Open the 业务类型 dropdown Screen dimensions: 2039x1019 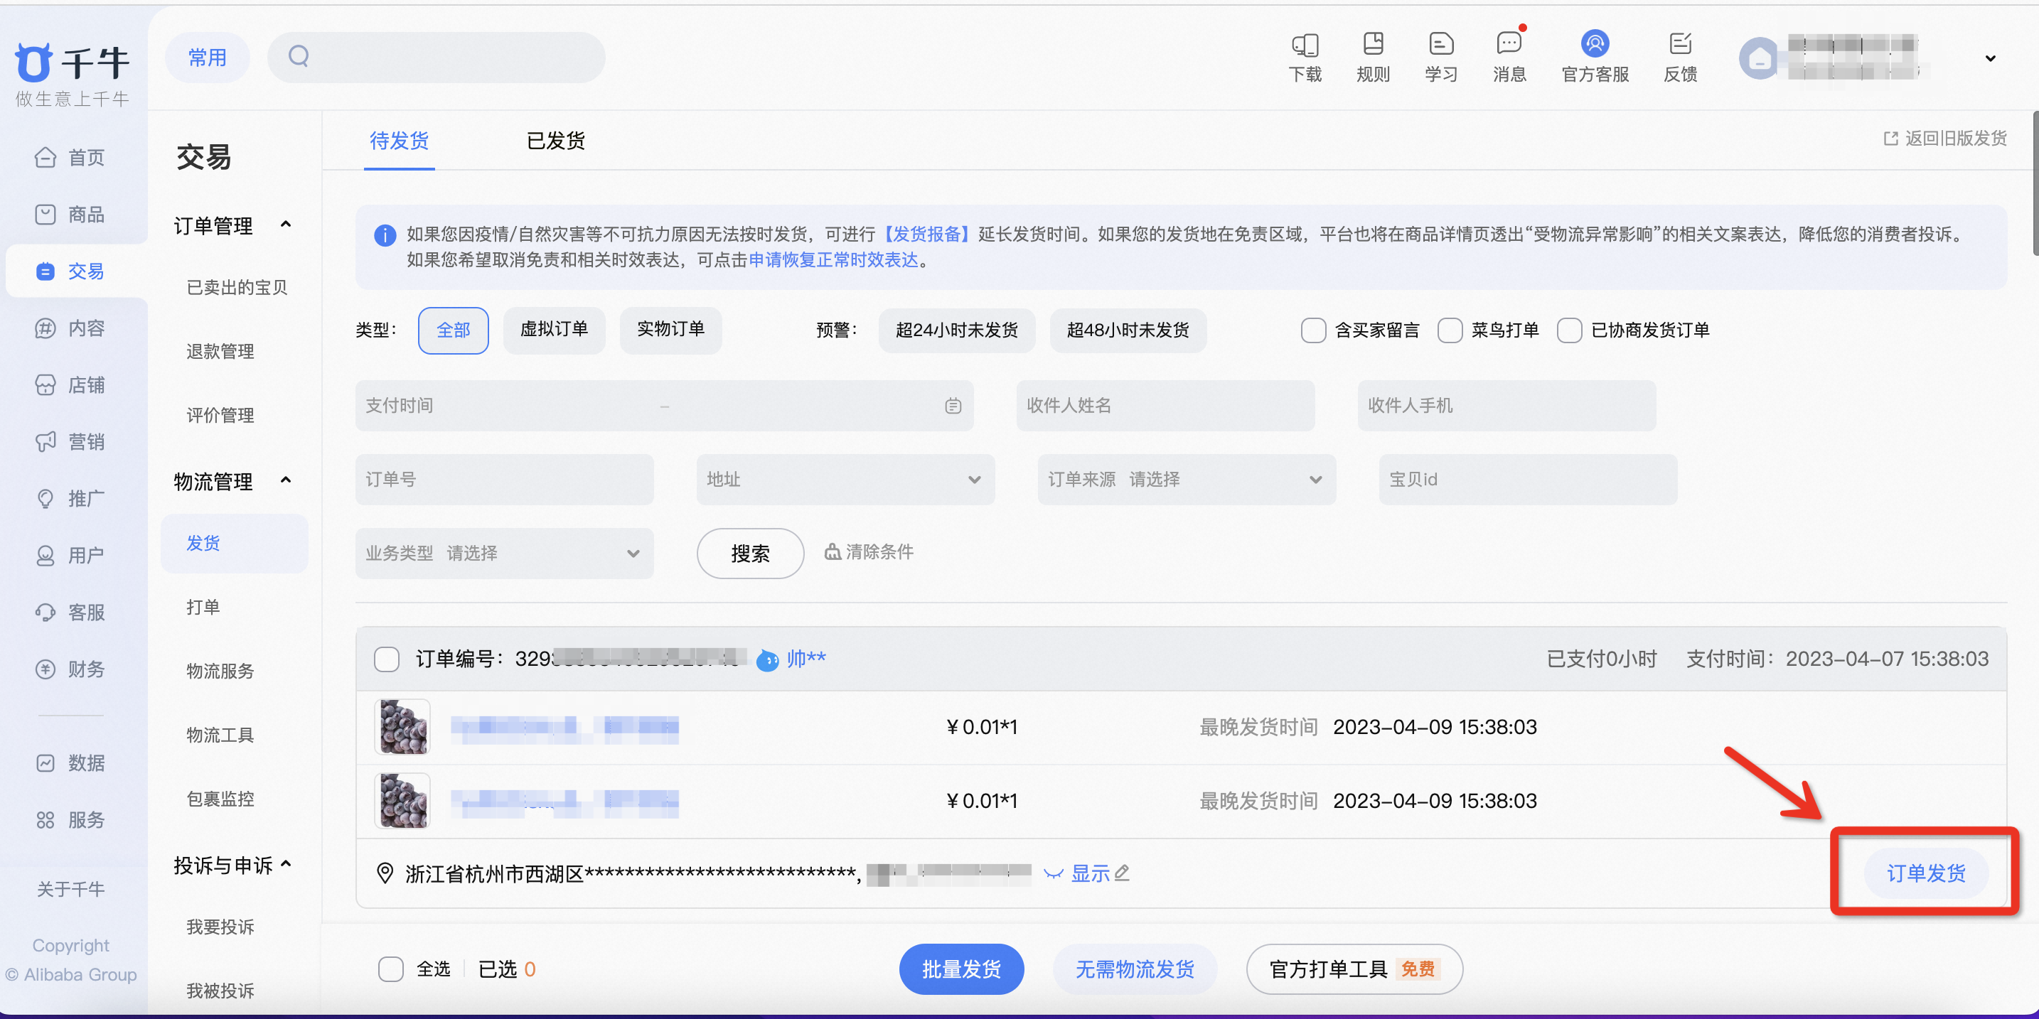coord(503,553)
